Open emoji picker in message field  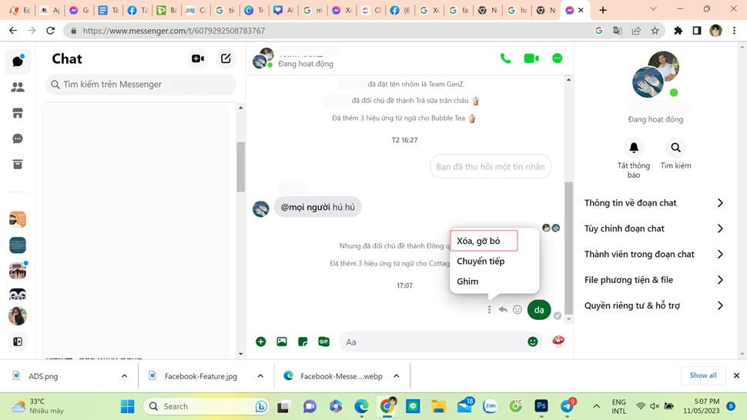tap(533, 342)
